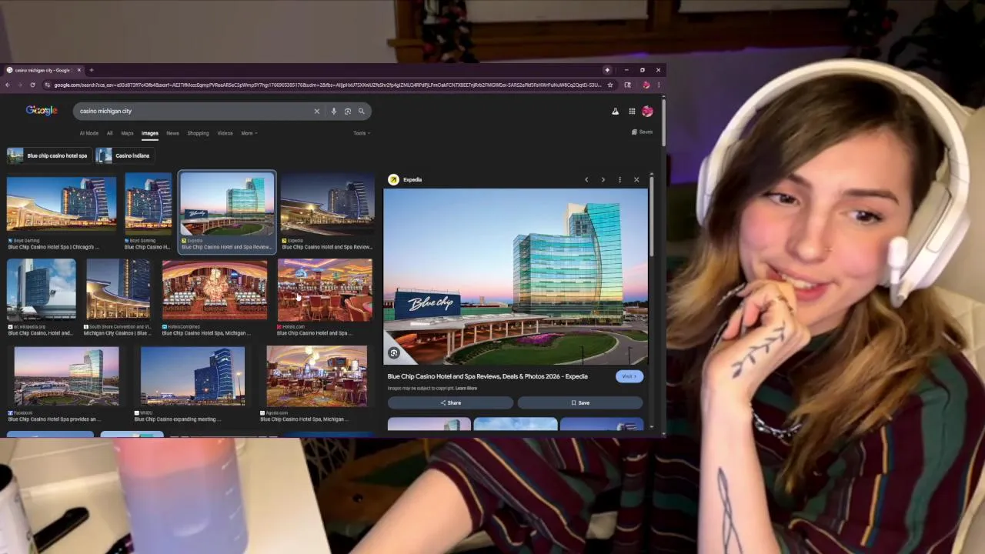Click the 'Expedia' source name in preview header
985x554 pixels.
pos(412,180)
